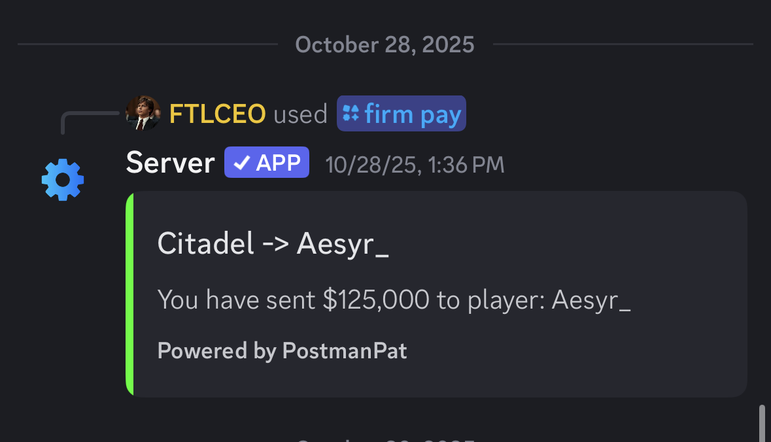This screenshot has width=771, height=442.
Task: Click the verified checkmark in the APP badge
Action: point(242,163)
